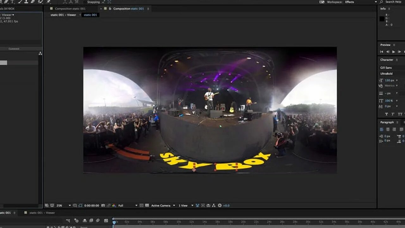Toggle the region of interest icon

(141, 206)
